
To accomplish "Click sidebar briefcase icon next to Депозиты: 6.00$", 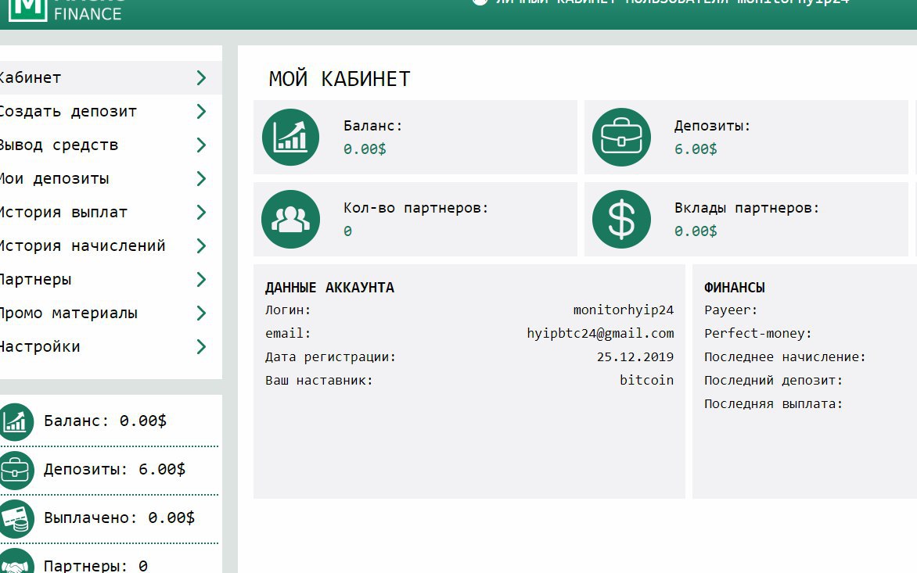I will (x=16, y=470).
